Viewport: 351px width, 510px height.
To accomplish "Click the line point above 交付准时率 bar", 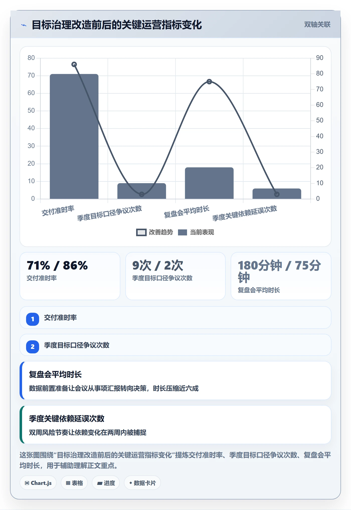I will click(x=74, y=65).
